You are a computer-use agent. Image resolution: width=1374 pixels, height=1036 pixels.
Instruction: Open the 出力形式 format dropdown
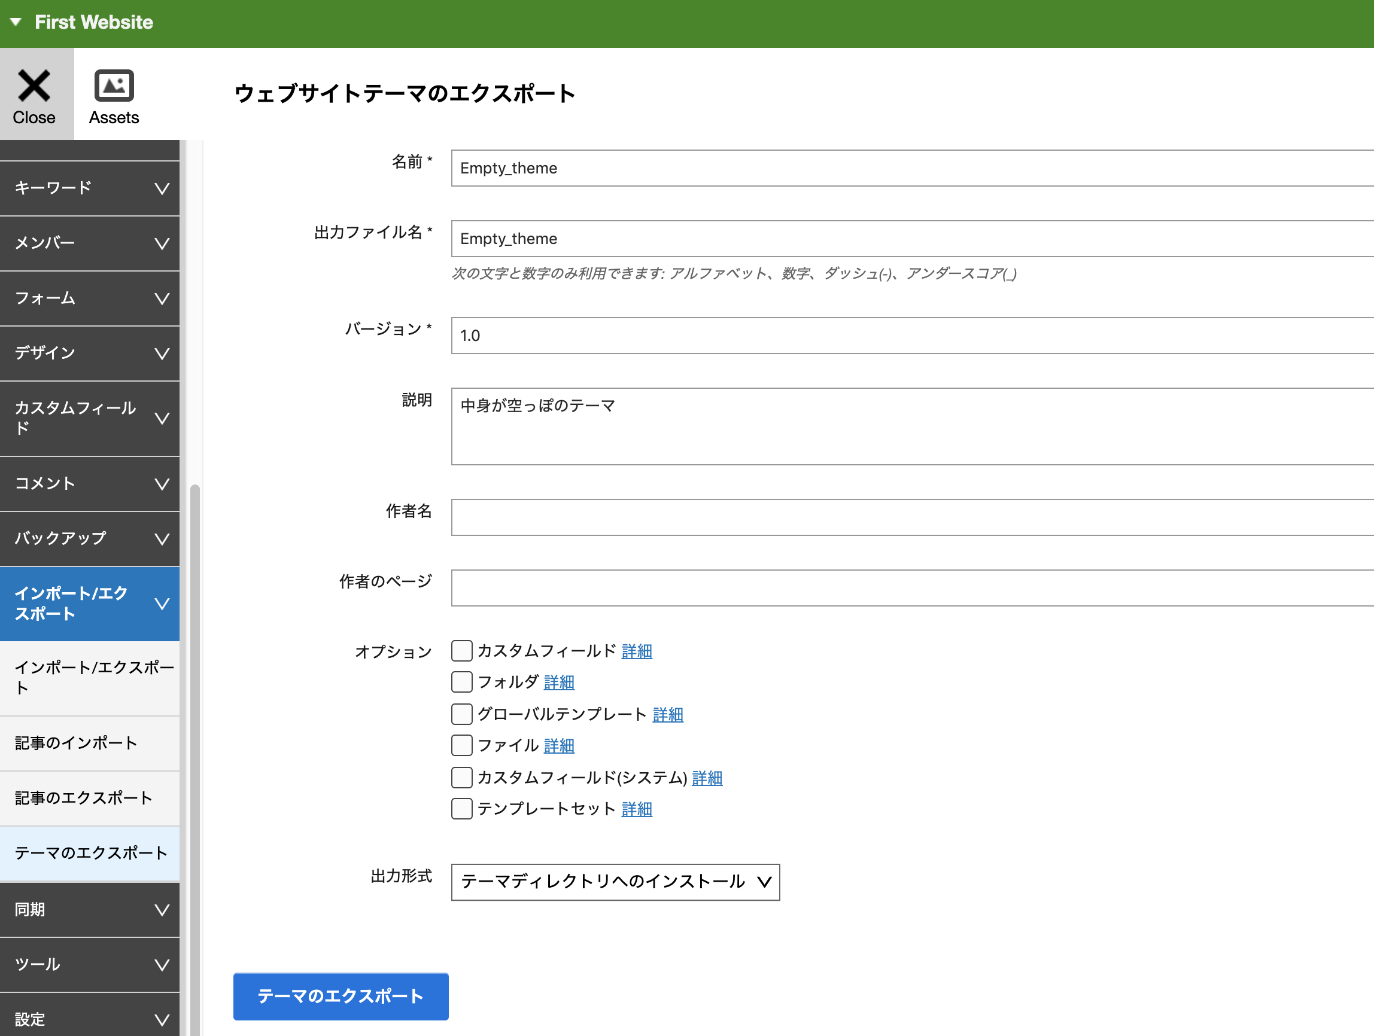click(615, 882)
